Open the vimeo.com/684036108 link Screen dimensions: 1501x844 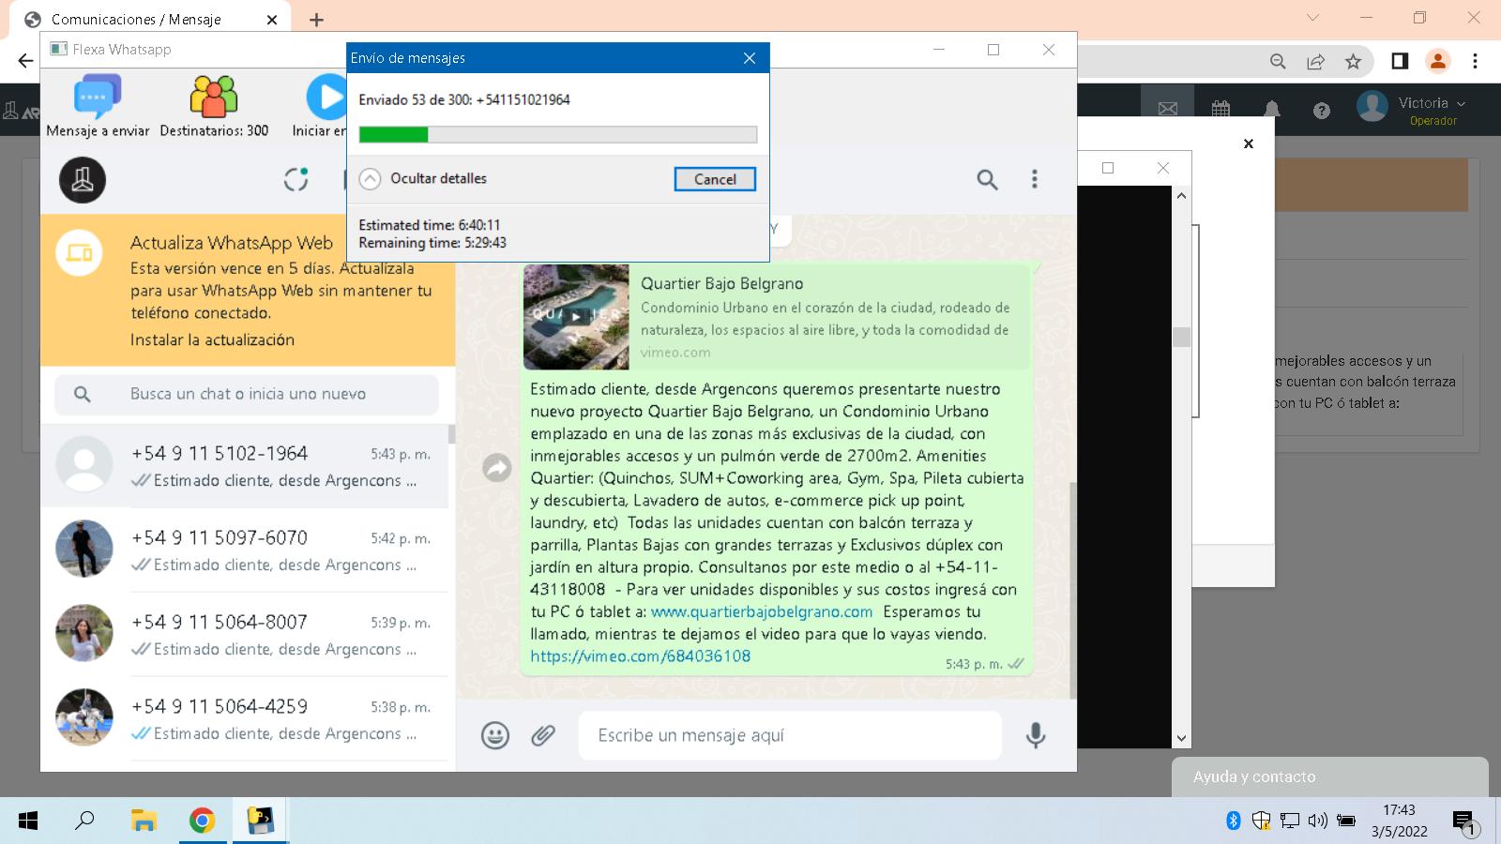click(x=641, y=656)
